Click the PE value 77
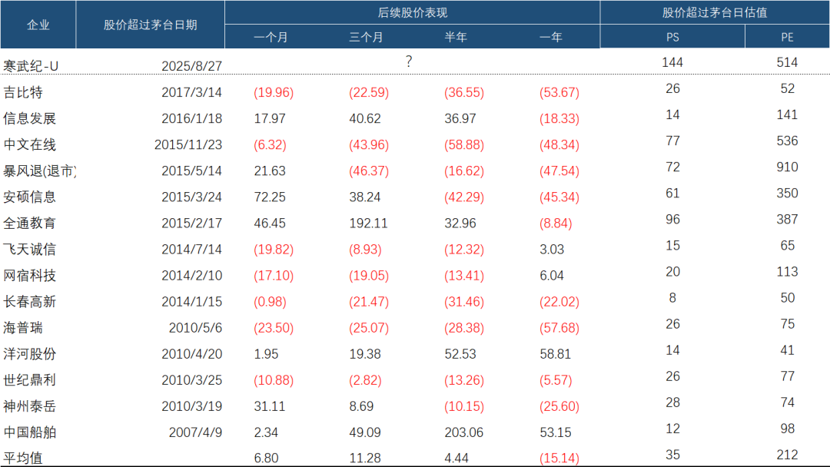The height and width of the screenshot is (467, 830). 787,376
